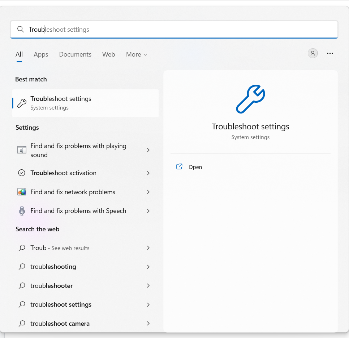Open Troubleshoot settings from the preview pane
Screen dimensions: 349x338
(195, 167)
